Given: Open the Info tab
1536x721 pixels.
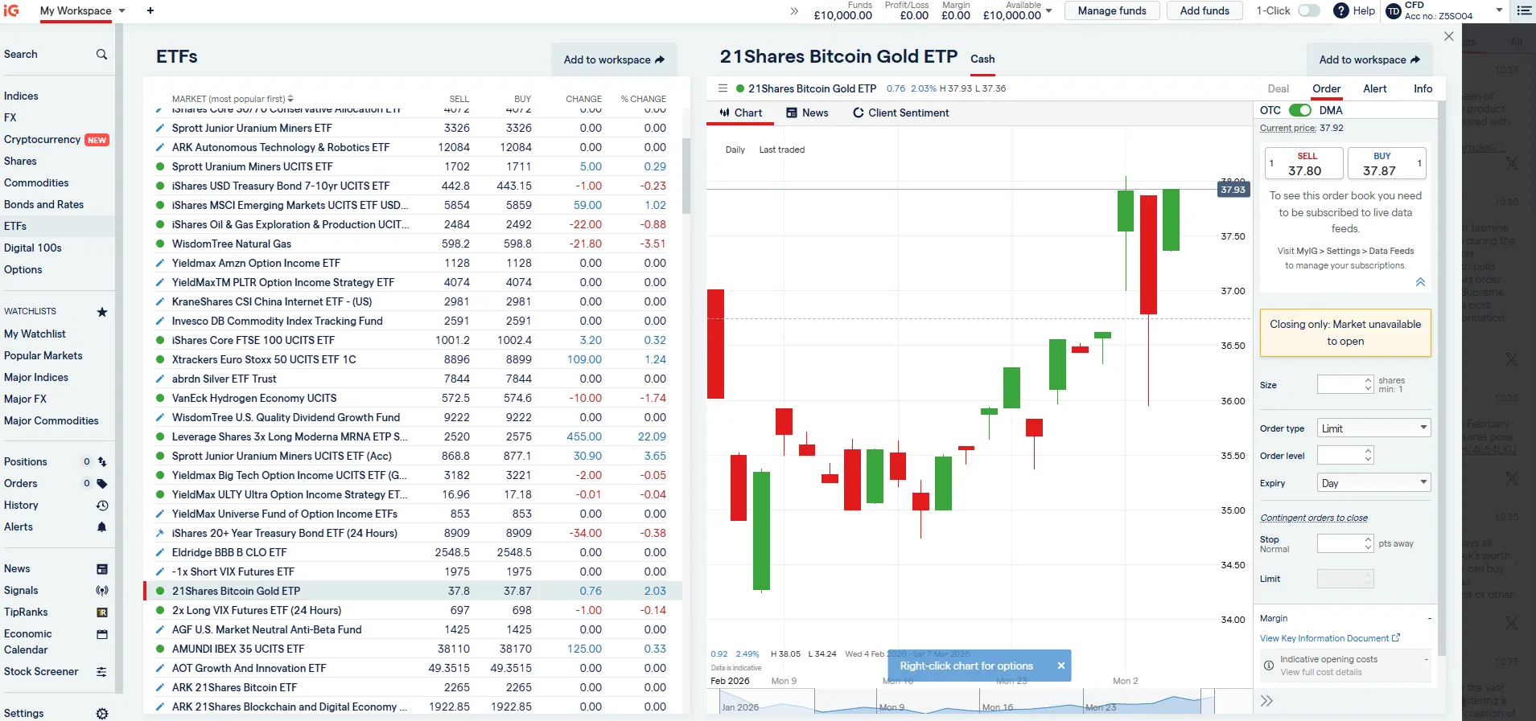Looking at the screenshot, I should (1423, 88).
